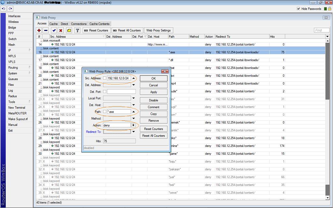Click the yellow Comment note icon
333x208 pixels.
pos(69,30)
